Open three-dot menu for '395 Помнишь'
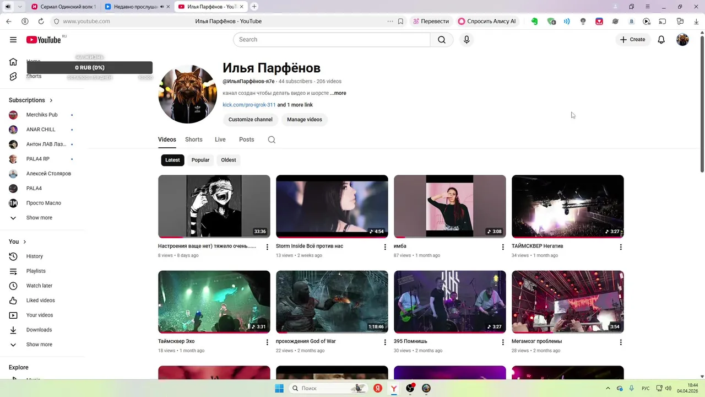Viewport: 705px width, 397px height. (503, 342)
